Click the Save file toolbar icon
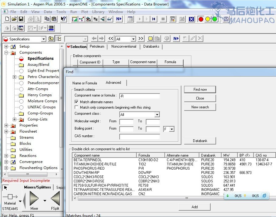276x217 pixels. [21, 19]
